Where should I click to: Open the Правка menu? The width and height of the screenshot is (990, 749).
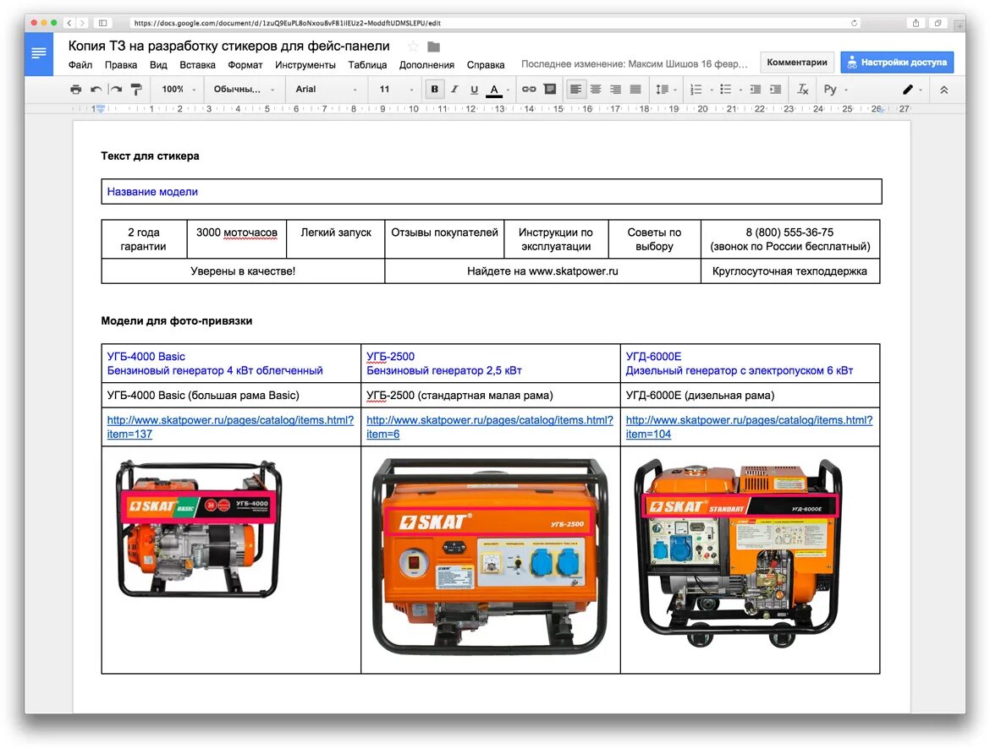click(x=121, y=65)
